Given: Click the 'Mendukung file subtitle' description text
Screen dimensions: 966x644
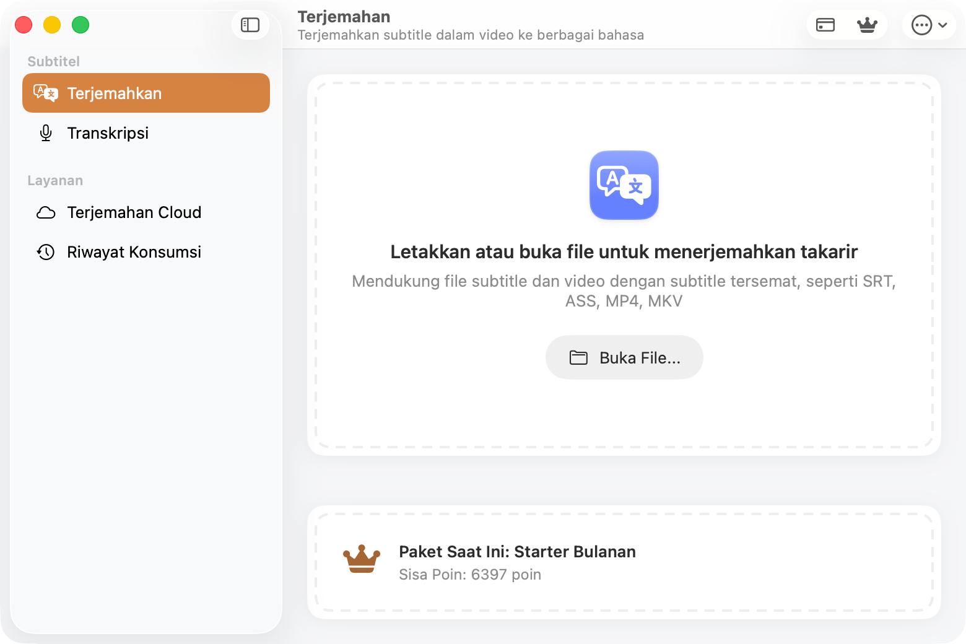Looking at the screenshot, I should pos(624,291).
